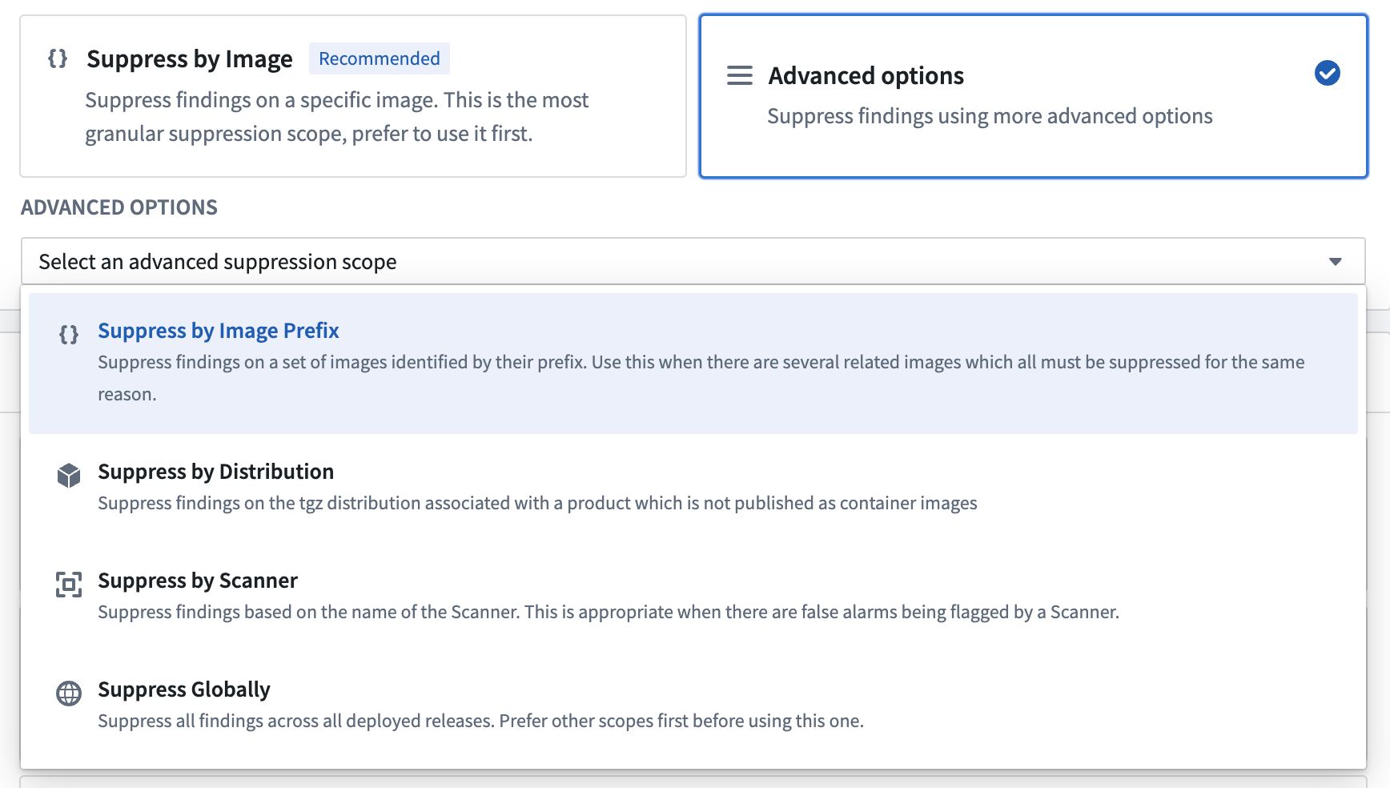Click the globe icon beside Suppress Globally
Screen dimensions: 1390x788
pyautogui.click(x=69, y=693)
